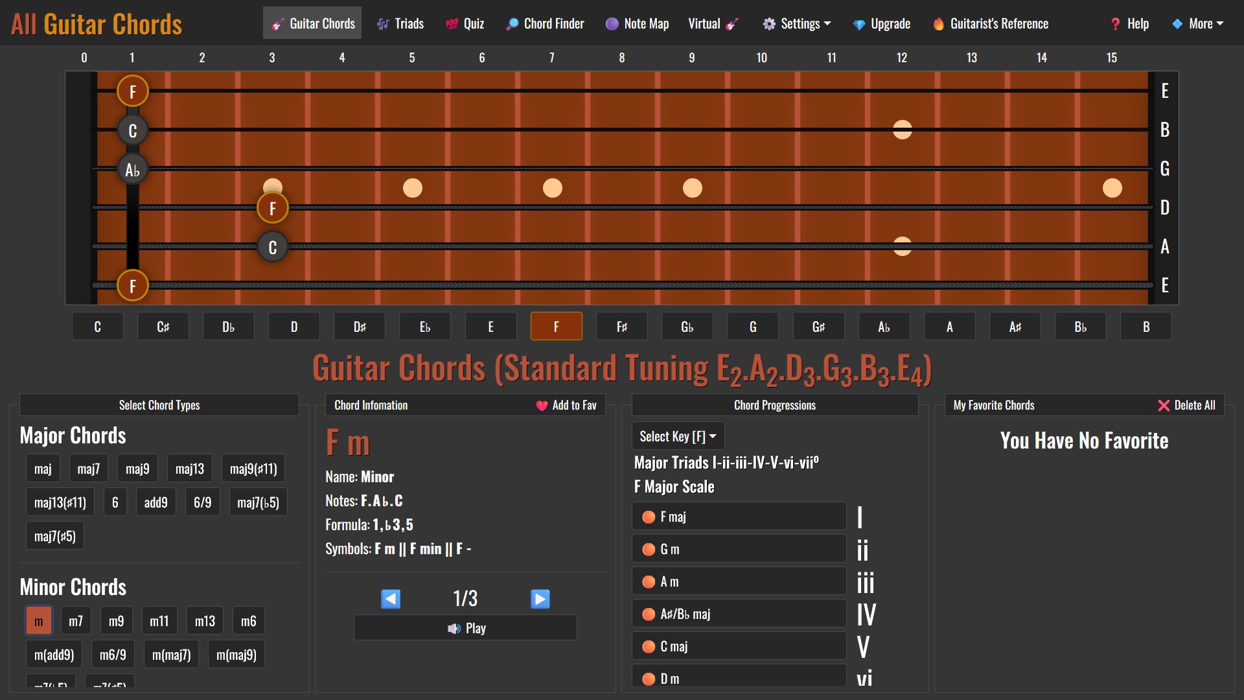This screenshot has width=1244, height=700.
Task: Expand the Select Key [F] dropdown
Action: click(678, 436)
